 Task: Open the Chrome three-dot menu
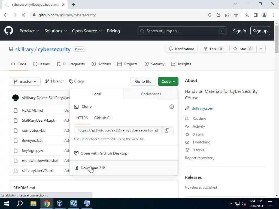(273, 15)
